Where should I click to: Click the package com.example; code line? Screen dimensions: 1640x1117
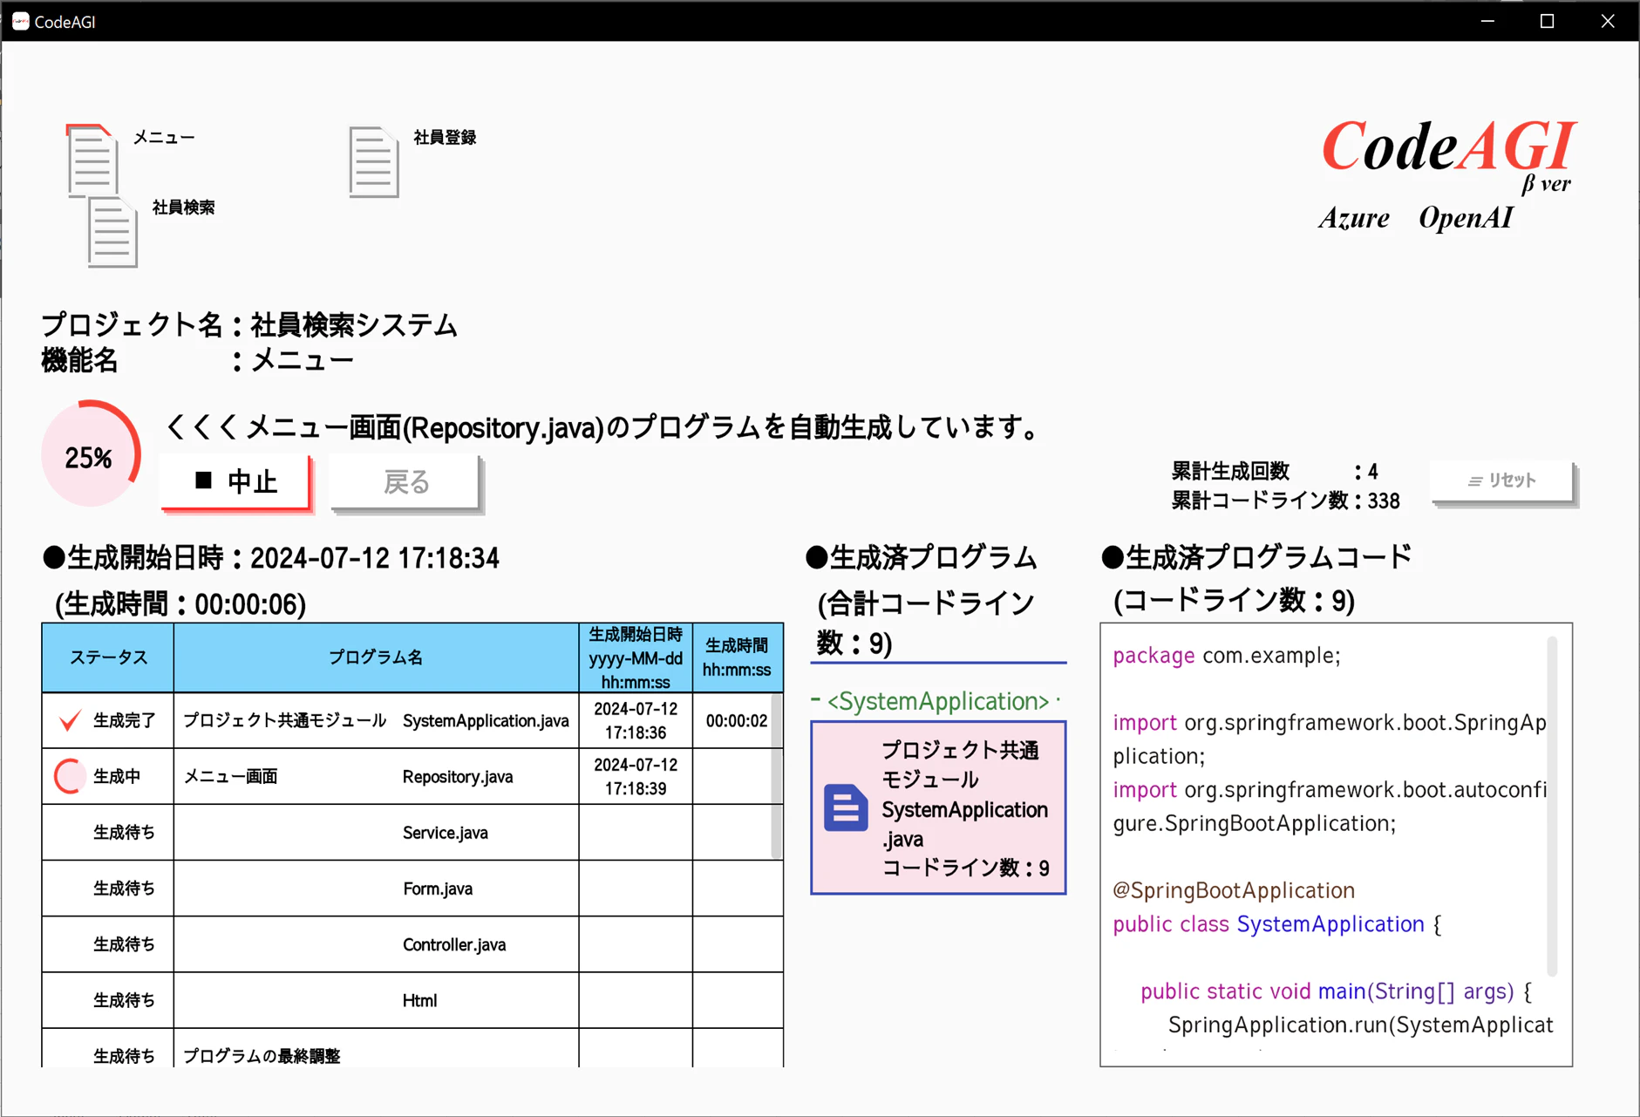[1227, 656]
